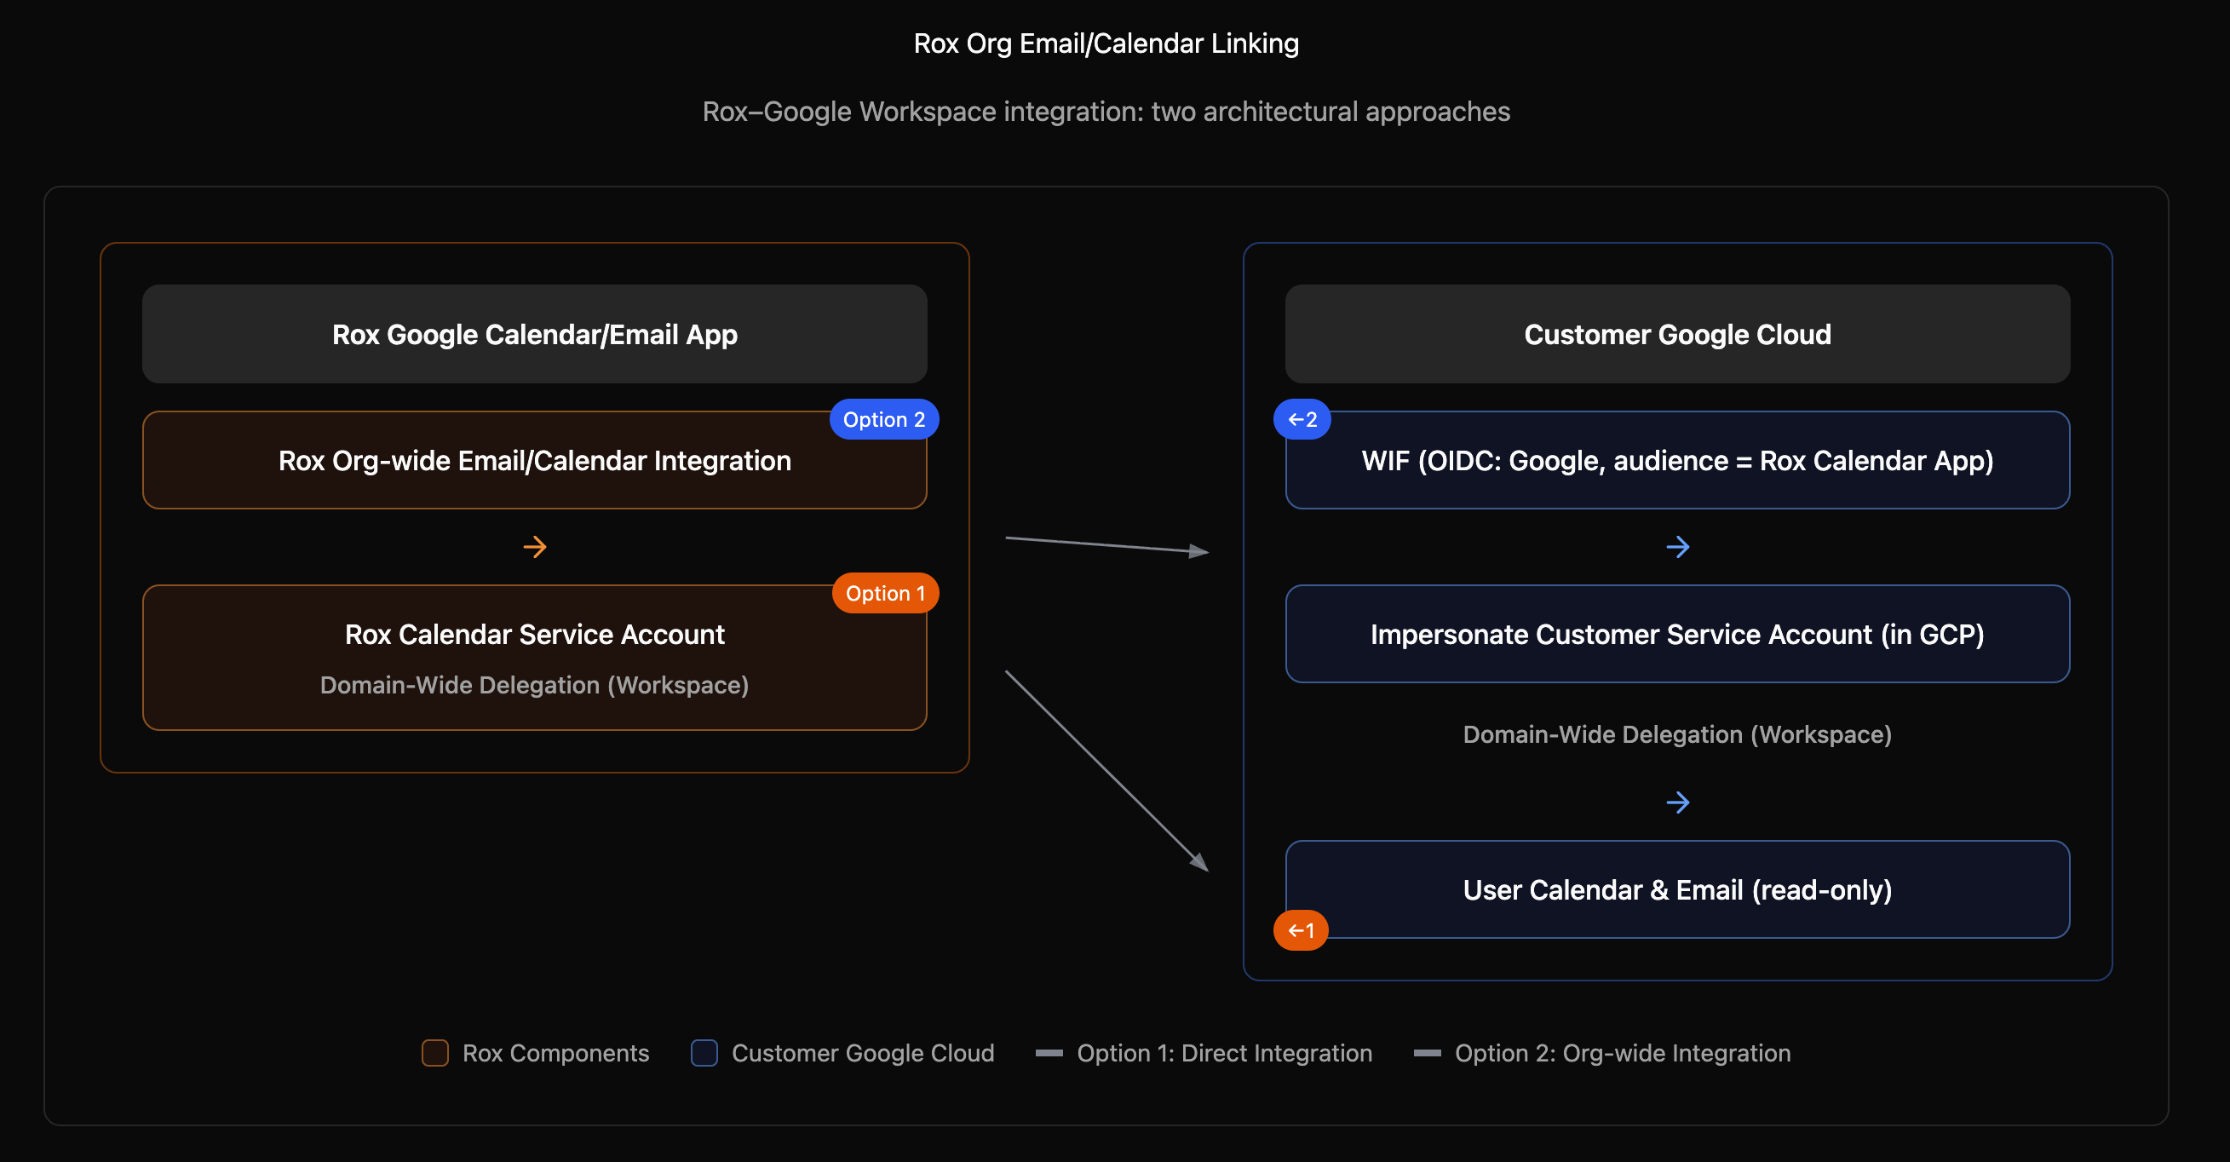Click blue arrow above User Calendar box
Viewport: 2230px width, 1162px height.
(x=1677, y=802)
